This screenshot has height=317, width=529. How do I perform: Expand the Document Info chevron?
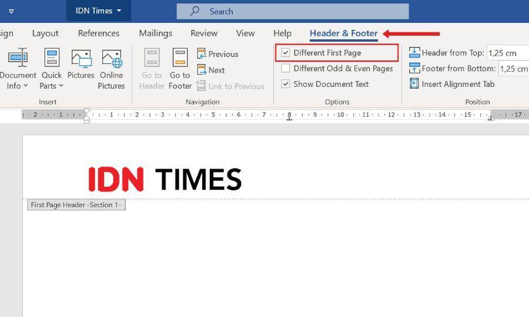[x=26, y=86]
